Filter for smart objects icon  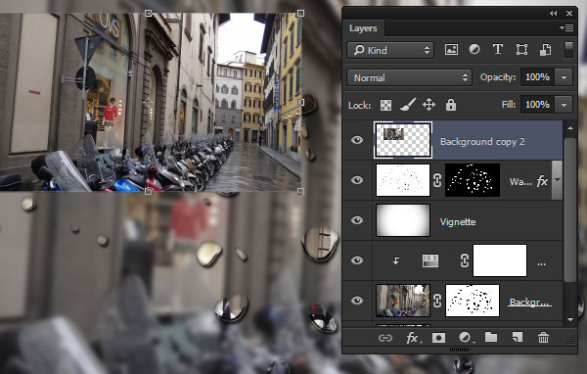tap(545, 50)
